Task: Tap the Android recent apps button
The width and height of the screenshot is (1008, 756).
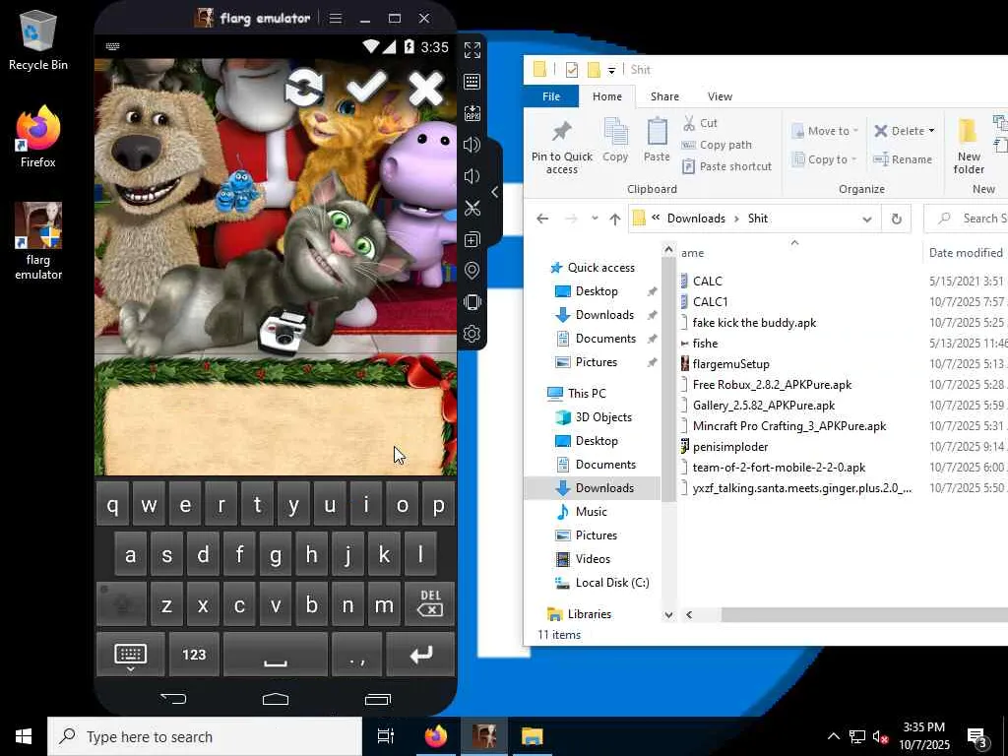Action: (377, 699)
